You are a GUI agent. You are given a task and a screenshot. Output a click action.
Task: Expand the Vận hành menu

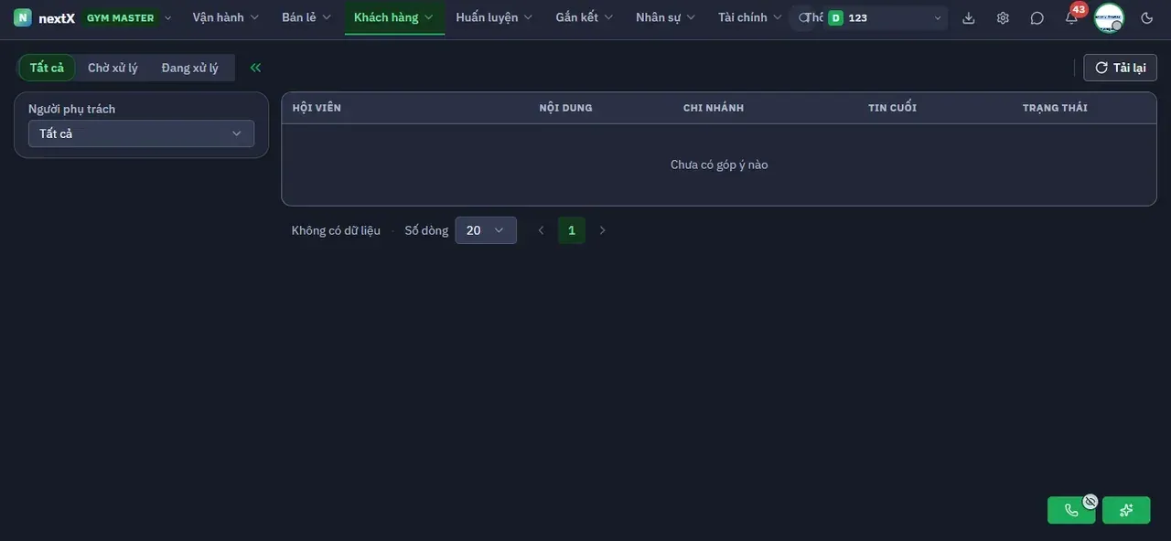coord(226,17)
